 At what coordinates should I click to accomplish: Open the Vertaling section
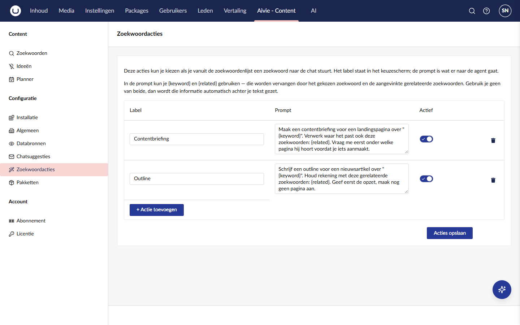(x=235, y=11)
